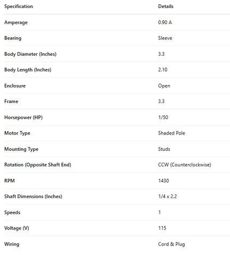Select the 1/4 x 2.2 shaft value
This screenshot has width=230, height=255.
167,197
